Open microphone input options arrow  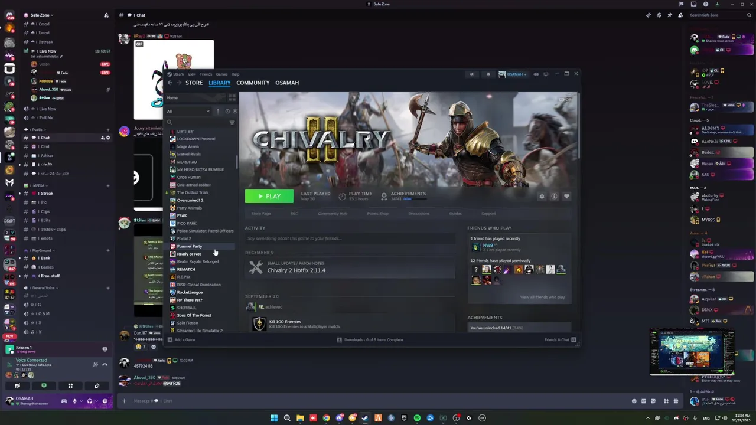[80, 401]
